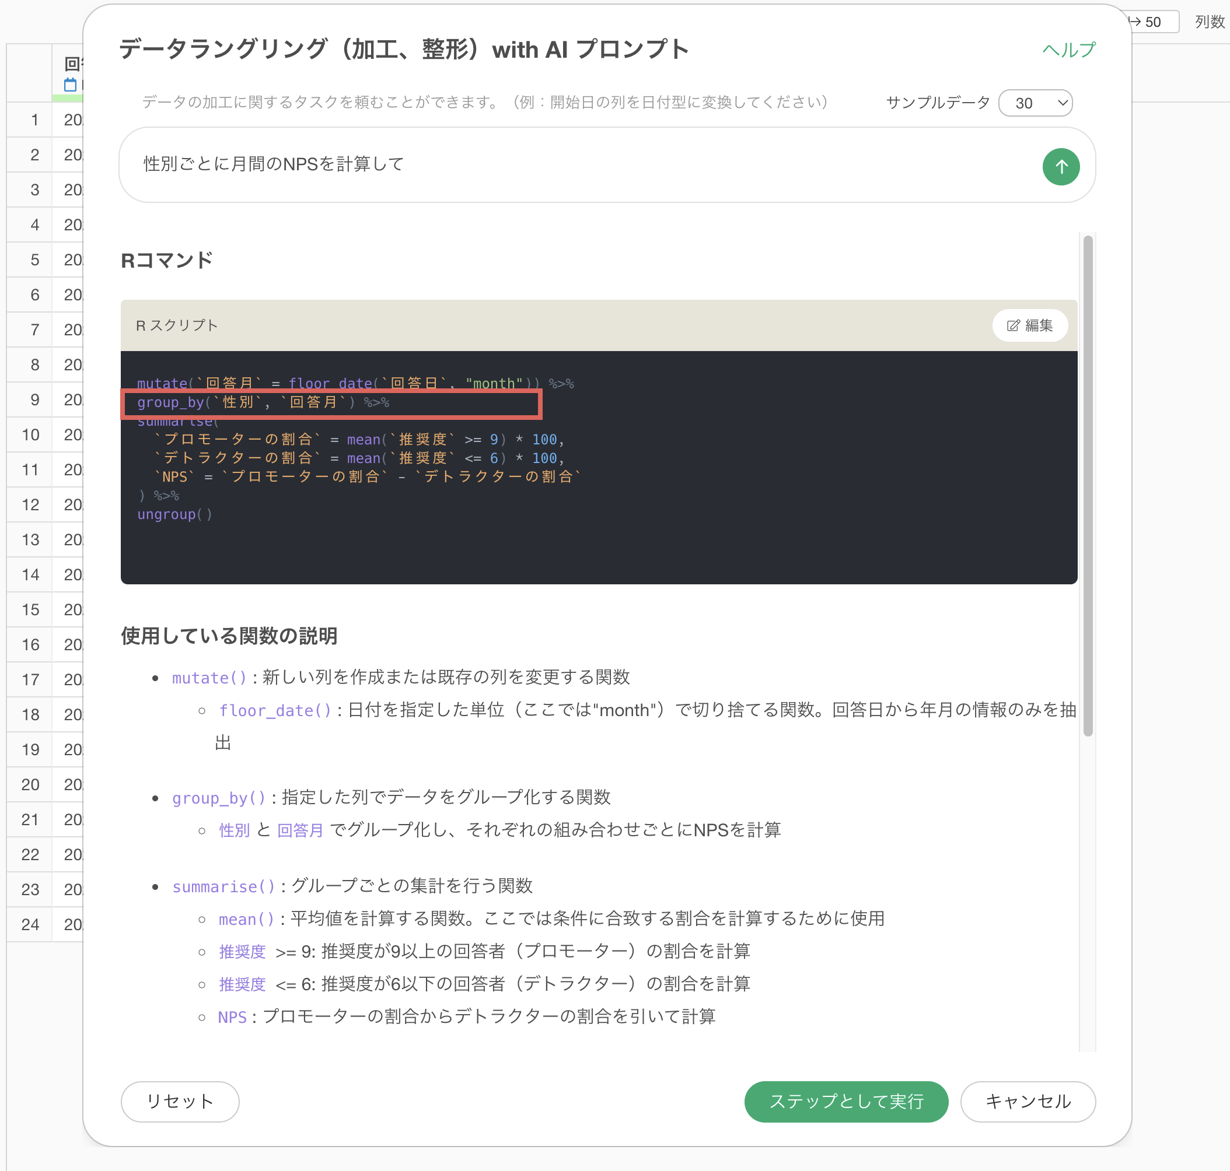The width and height of the screenshot is (1230, 1171).
Task: Cancel the AI prompt dialog
Action: pyautogui.click(x=1027, y=1101)
